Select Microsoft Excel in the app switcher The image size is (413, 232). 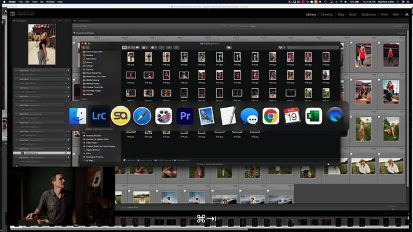tap(314, 116)
